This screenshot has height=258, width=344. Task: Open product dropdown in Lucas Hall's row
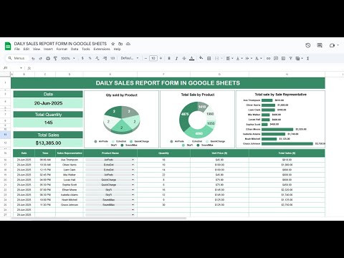click(133, 180)
